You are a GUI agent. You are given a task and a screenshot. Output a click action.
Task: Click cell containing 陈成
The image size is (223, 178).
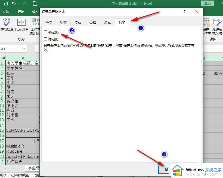(x=23, y=110)
